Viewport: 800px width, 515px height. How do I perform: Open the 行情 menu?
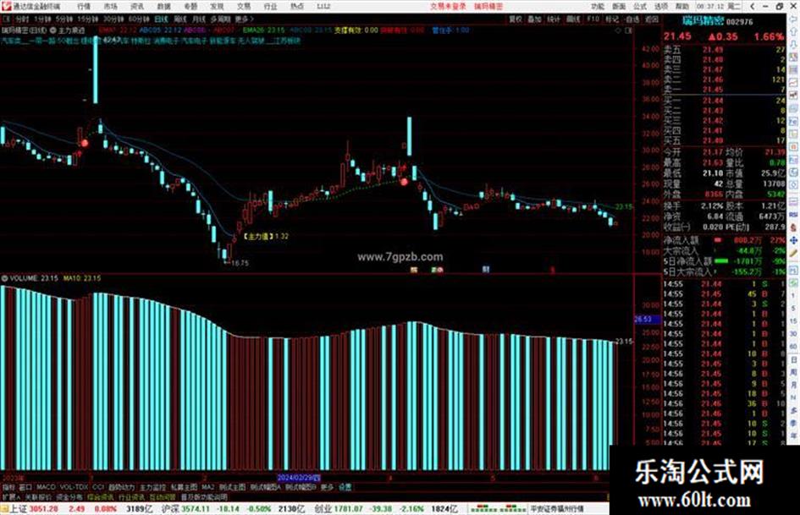click(x=84, y=7)
